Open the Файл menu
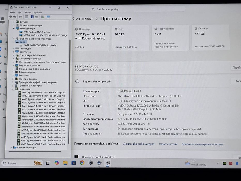 13,12
